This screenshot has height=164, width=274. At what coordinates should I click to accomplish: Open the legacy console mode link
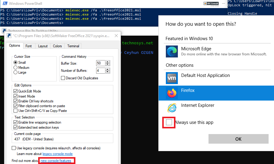pos(57,154)
